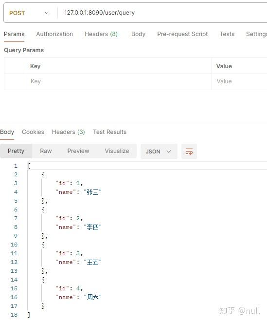Viewport: 267px width, 322px height.
Task: Toggle the word wrap icon in response
Action: [x=189, y=152]
